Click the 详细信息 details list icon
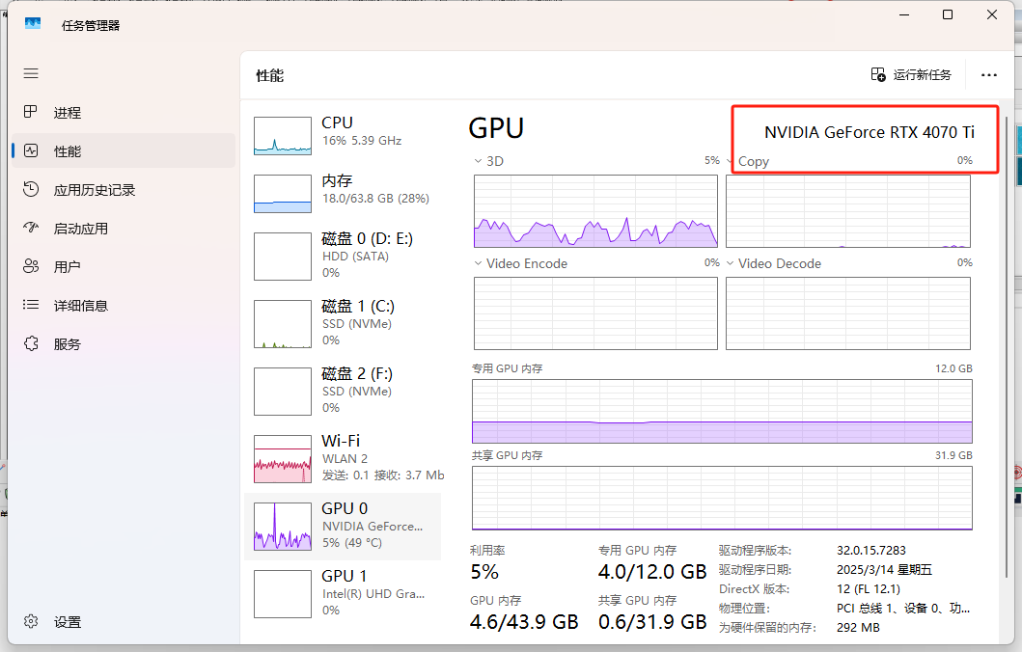Viewport: 1022px width, 652px height. pyautogui.click(x=31, y=305)
